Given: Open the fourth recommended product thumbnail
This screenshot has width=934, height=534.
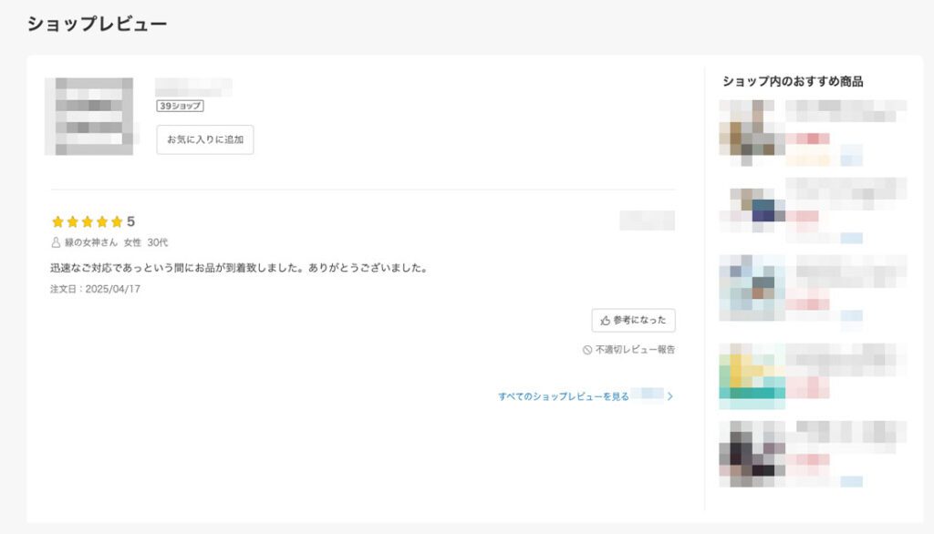Looking at the screenshot, I should tap(752, 376).
